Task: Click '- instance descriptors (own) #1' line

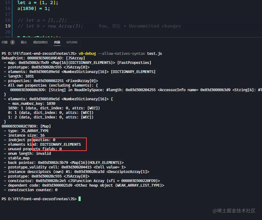Action: pos(76,172)
